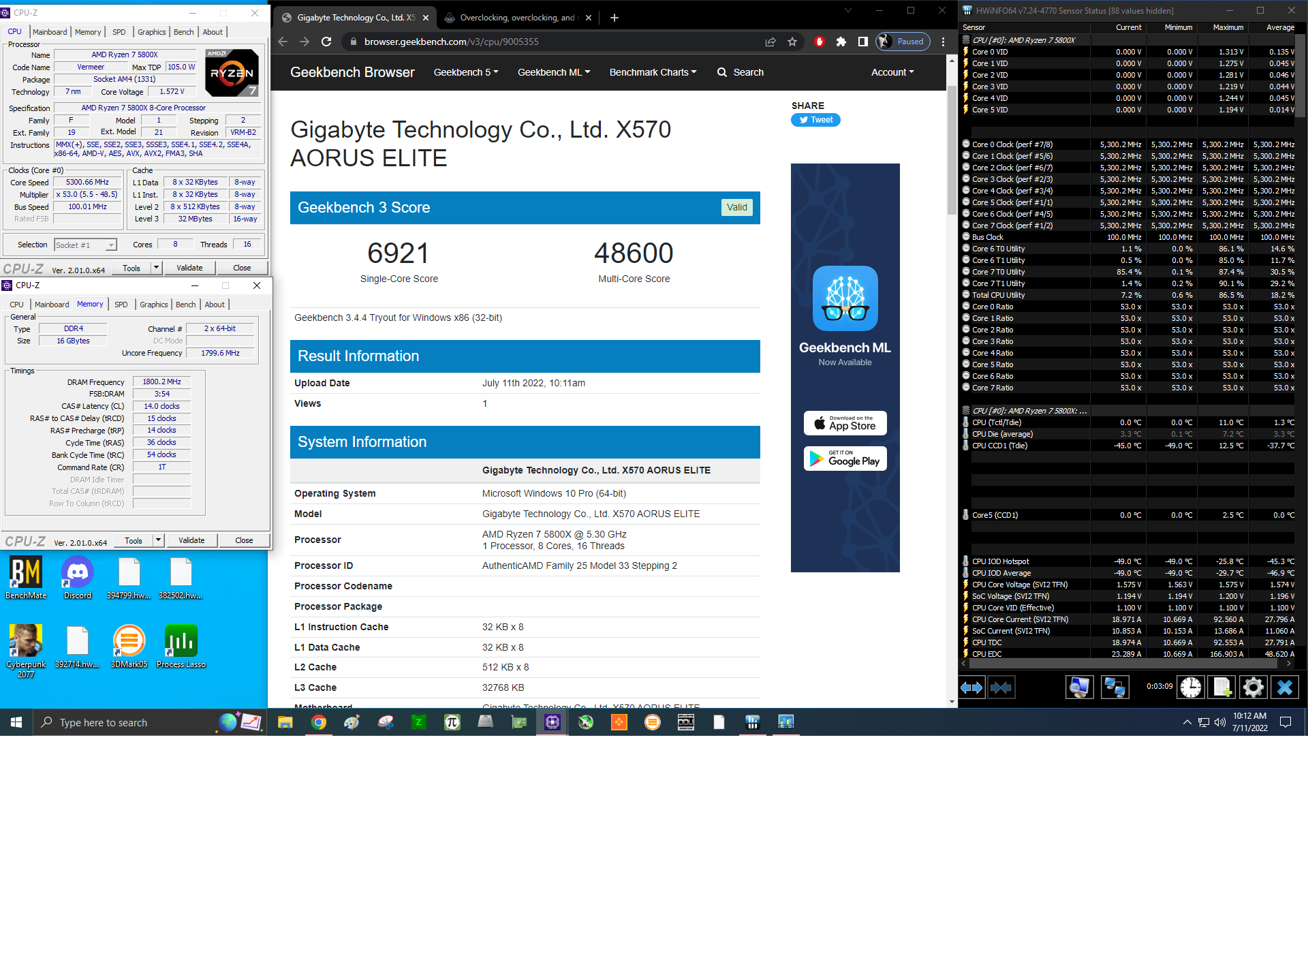The width and height of the screenshot is (1308, 962).
Task: Open Chrome tab search chevron
Action: tap(848, 10)
